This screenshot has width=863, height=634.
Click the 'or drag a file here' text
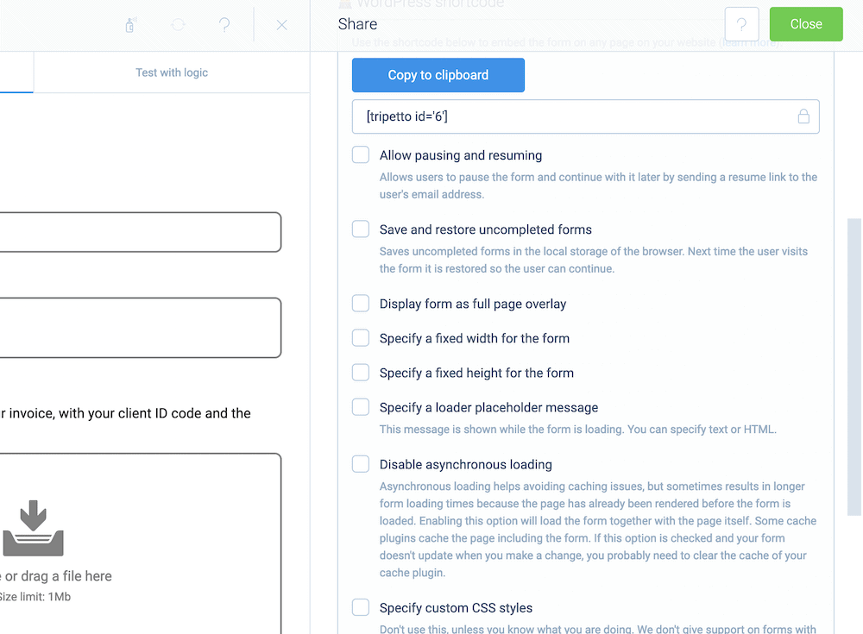click(58, 576)
